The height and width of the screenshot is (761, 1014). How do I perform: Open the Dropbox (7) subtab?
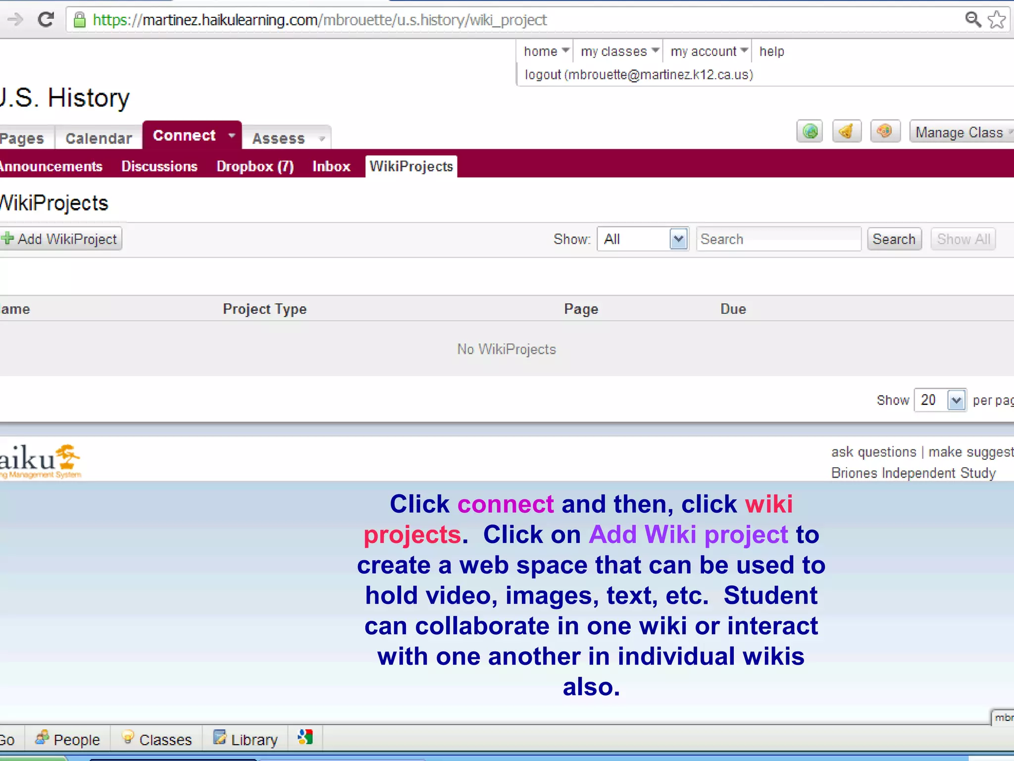[255, 166]
